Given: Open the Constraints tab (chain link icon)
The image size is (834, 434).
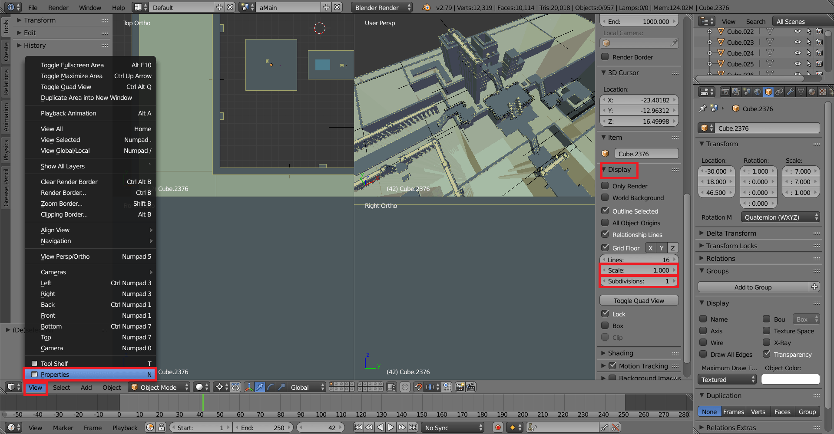Looking at the screenshot, I should tap(779, 92).
